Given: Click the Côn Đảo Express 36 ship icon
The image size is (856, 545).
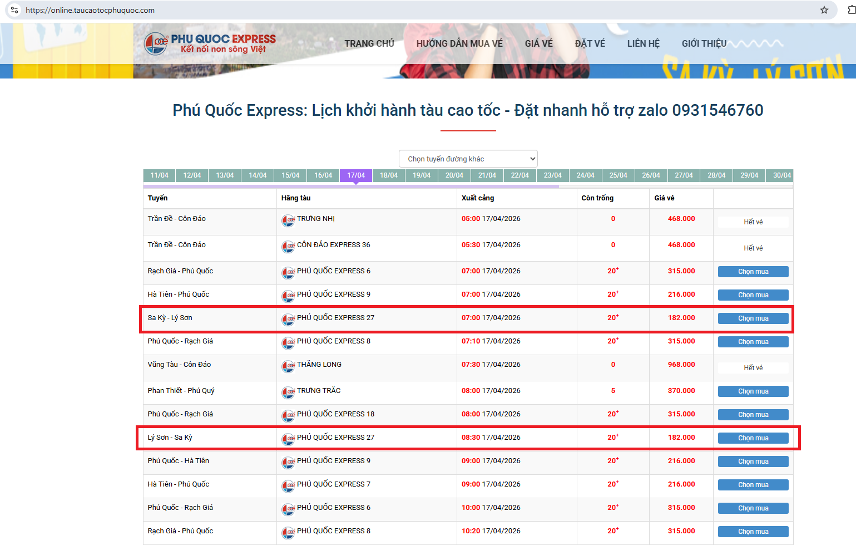Looking at the screenshot, I should 288,247.
